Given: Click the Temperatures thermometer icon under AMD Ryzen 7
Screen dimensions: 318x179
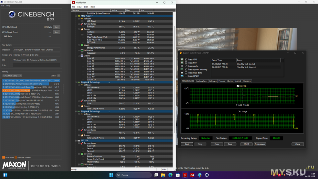Looking at the screenshot, I should click(x=82, y=24).
